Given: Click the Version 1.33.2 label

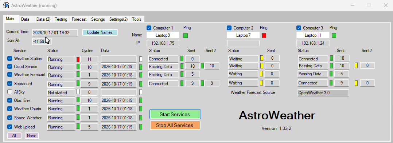Looking at the screenshot, I should tap(276, 128).
